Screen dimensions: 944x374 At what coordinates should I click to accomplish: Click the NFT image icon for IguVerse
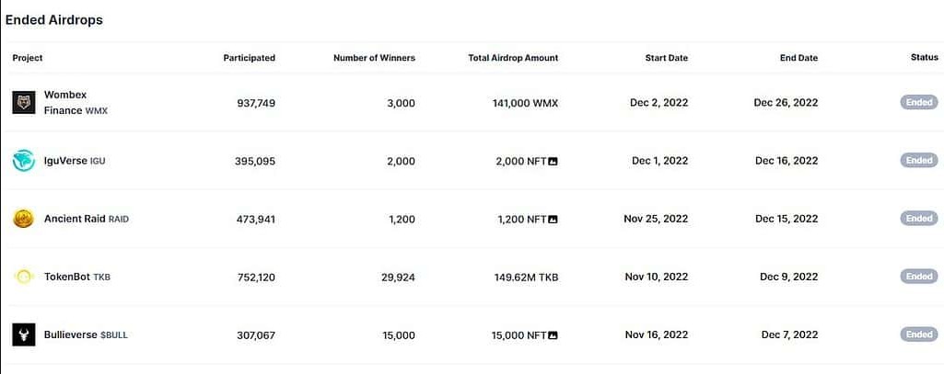[x=554, y=161]
